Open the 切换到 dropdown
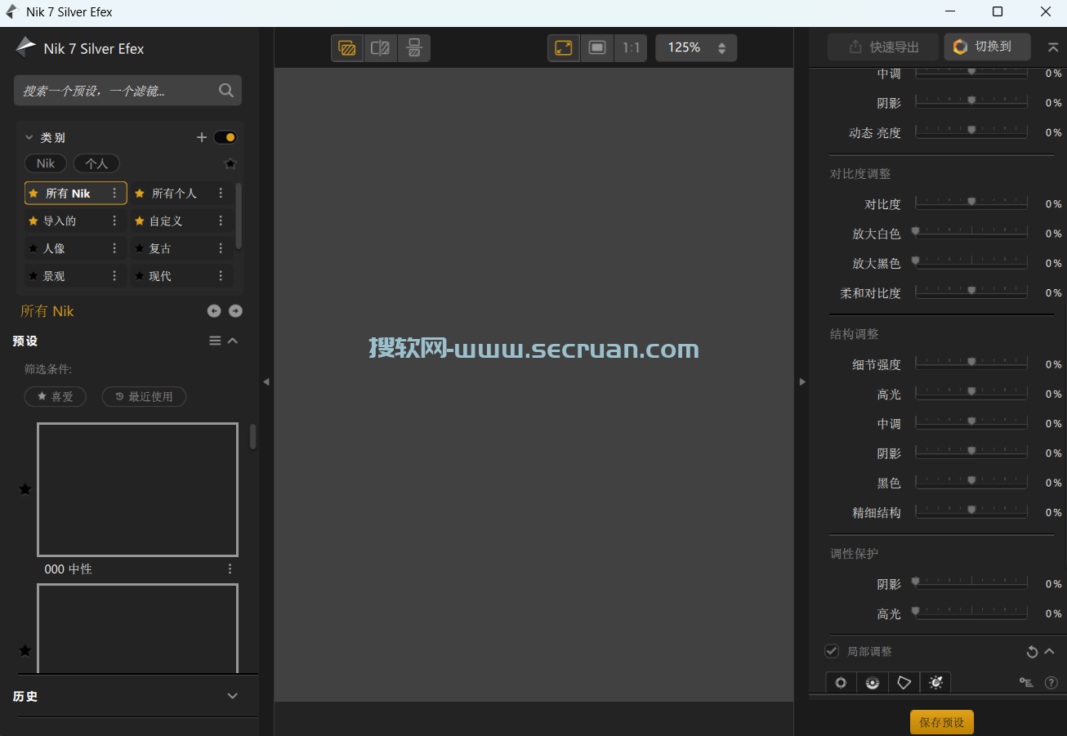The image size is (1067, 736). [x=987, y=47]
